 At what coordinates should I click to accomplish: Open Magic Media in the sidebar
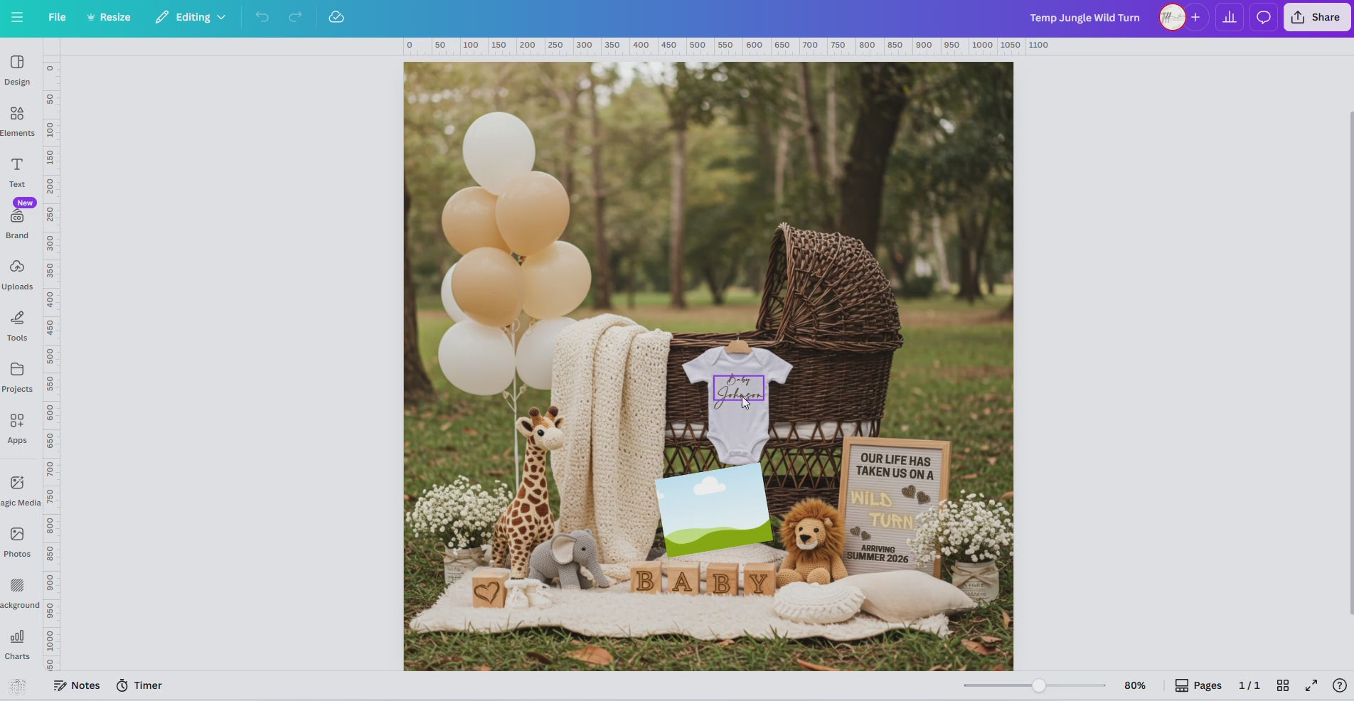16,489
